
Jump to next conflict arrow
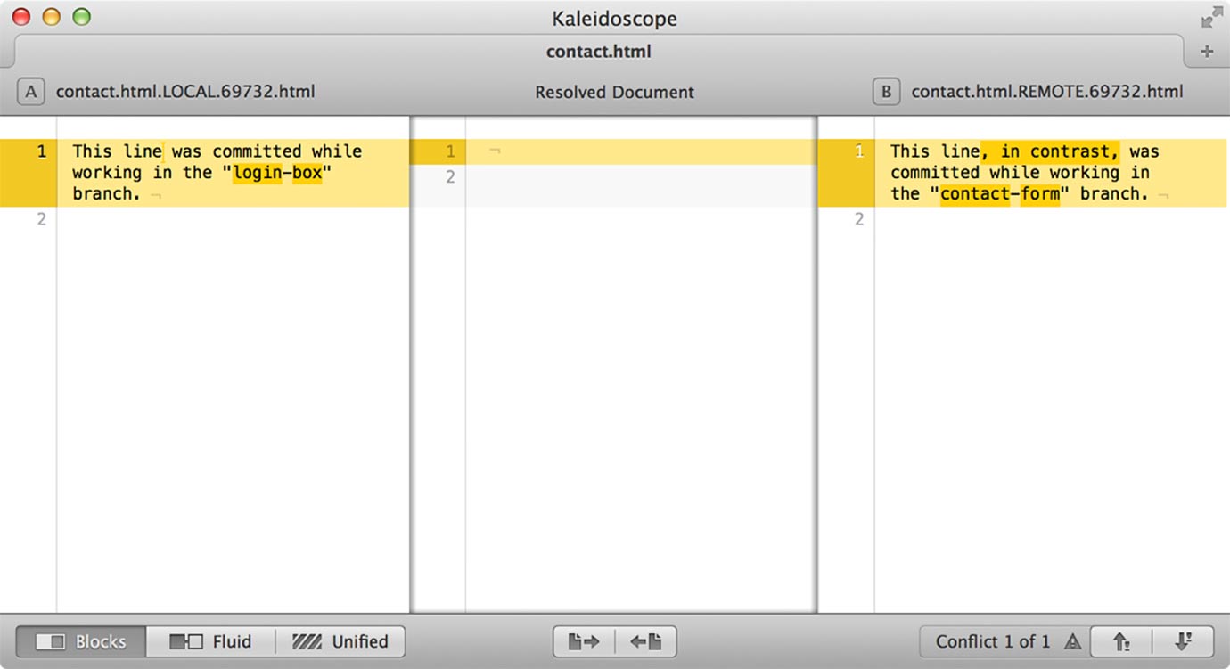[x=1183, y=641]
